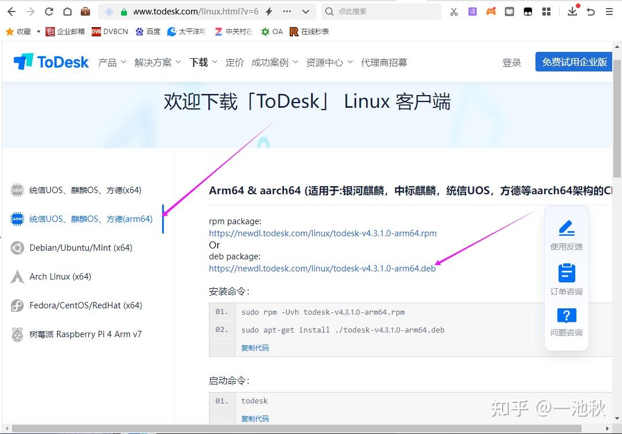Open the 代理商招募 page
This screenshot has width=622, height=434.
tap(384, 62)
